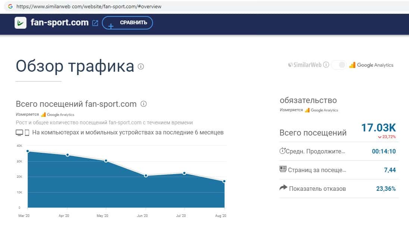This screenshot has height=230, width=409.
Task: Click info icon next to Обзор трафика
Action: (141, 66)
